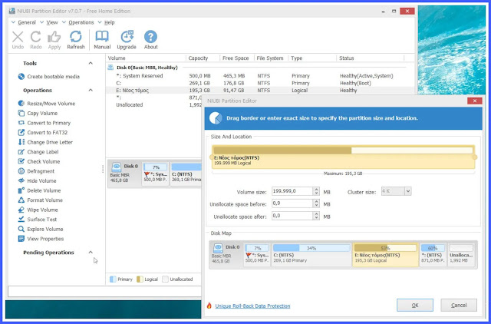The width and height of the screenshot is (491, 324).
Task: Choose Change Label operation
Action: (x=38, y=152)
